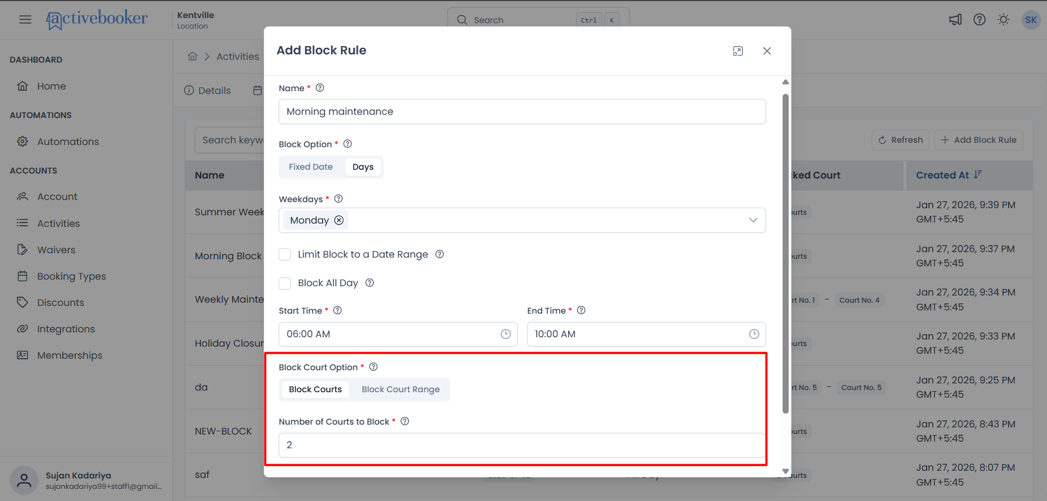Show help for the Name field
The width and height of the screenshot is (1047, 501).
320,88
